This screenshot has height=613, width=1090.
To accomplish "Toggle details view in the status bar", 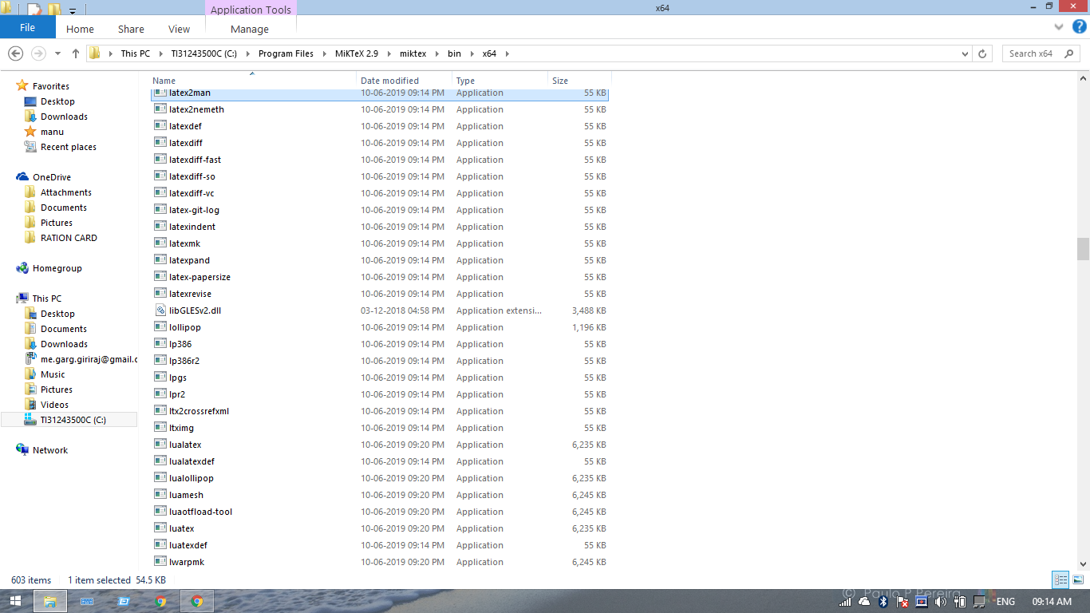I will (x=1060, y=580).
